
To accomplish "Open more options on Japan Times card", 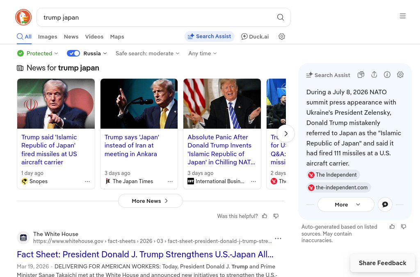I will point(170,182).
